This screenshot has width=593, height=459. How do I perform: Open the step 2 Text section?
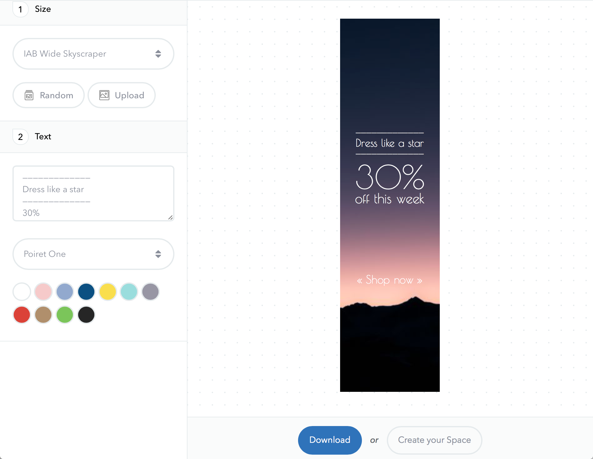pyautogui.click(x=93, y=137)
